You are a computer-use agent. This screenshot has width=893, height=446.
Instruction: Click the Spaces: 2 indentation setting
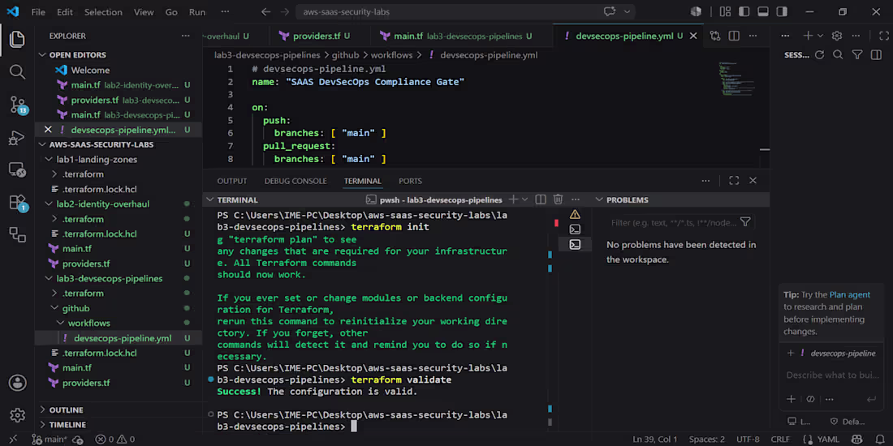click(707, 440)
